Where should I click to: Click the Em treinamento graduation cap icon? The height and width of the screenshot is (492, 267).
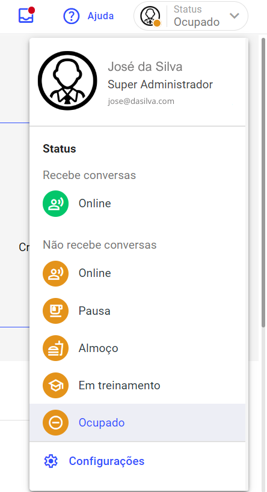point(55,385)
